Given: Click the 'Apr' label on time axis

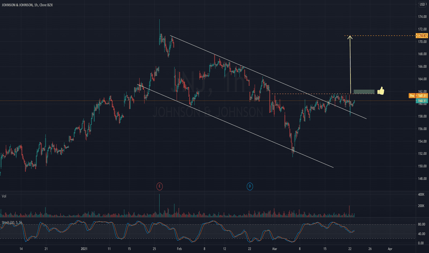Looking at the screenshot, I should coord(390,248).
